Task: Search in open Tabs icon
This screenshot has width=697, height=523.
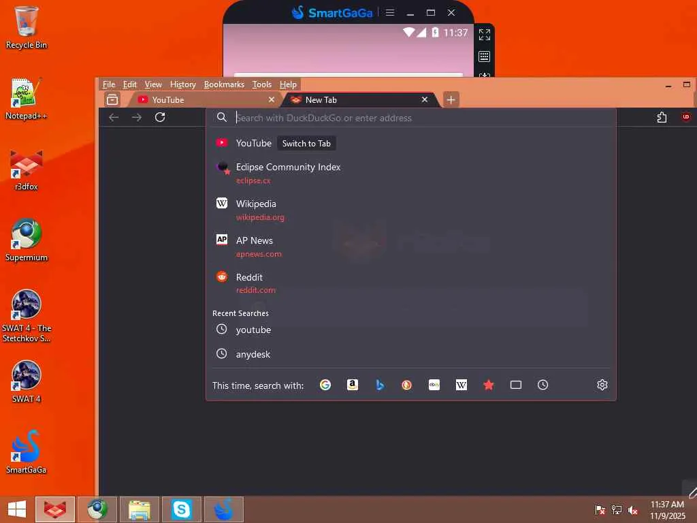Action: pos(516,385)
